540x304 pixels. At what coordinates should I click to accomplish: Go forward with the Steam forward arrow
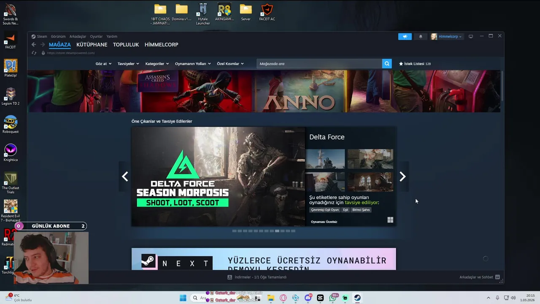pyautogui.click(x=43, y=44)
